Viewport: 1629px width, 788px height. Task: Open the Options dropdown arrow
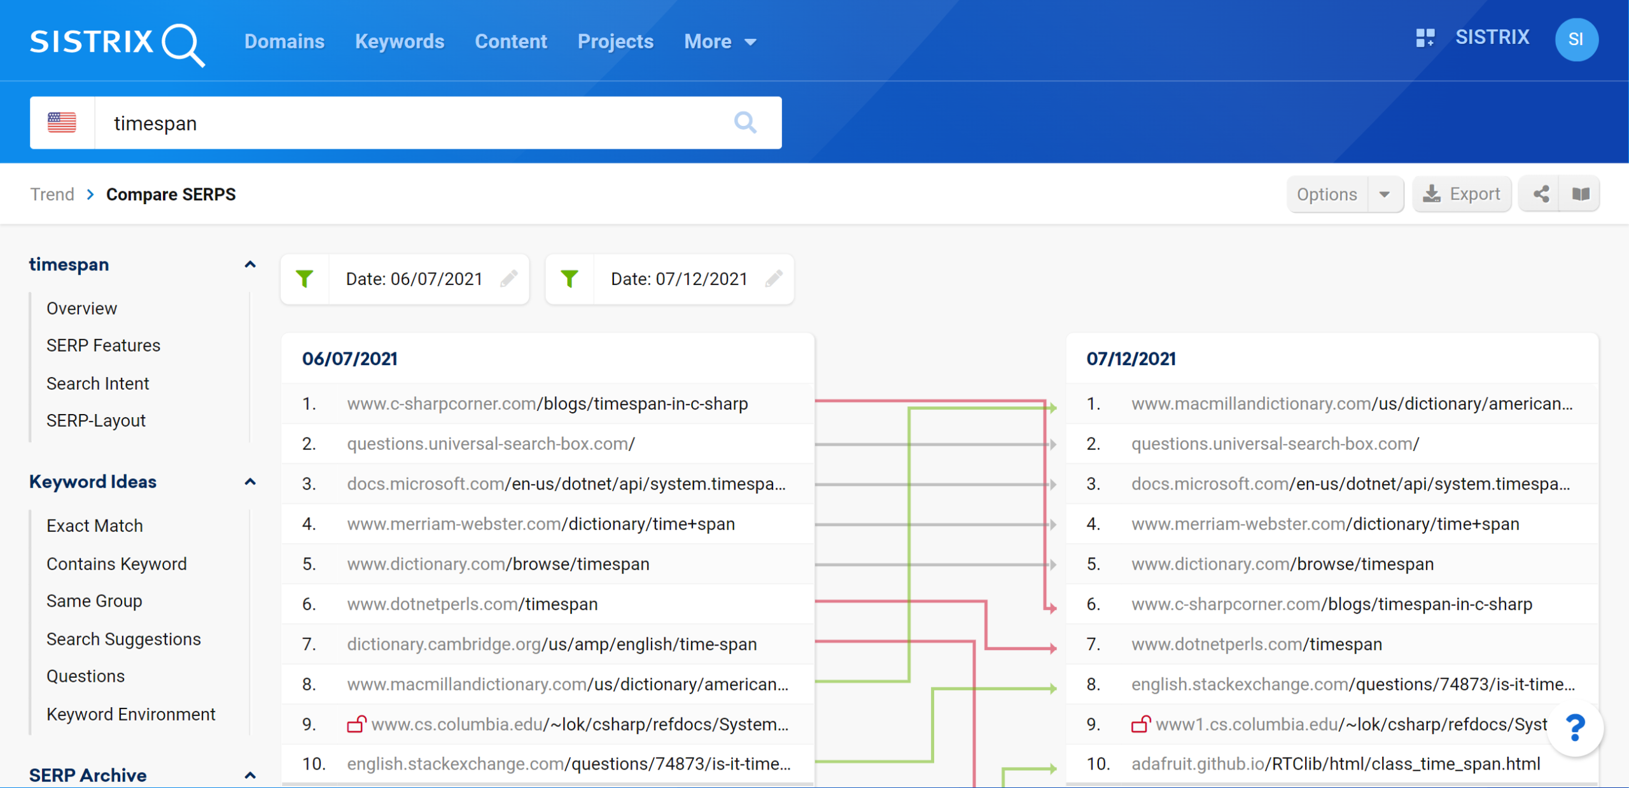[1384, 194]
